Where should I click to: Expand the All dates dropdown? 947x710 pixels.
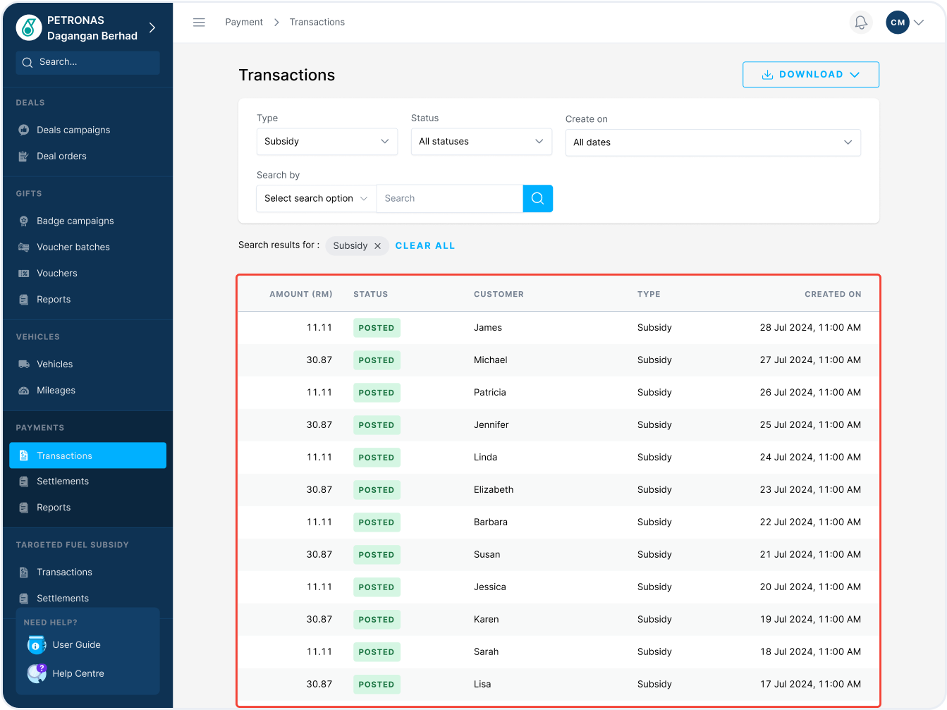[x=712, y=142]
